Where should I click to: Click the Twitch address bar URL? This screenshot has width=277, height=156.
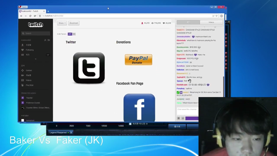tap(53, 16)
